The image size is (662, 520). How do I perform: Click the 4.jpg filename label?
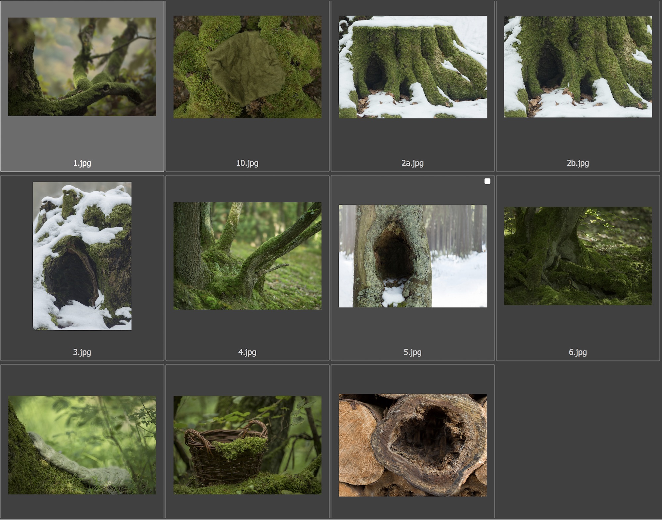pyautogui.click(x=247, y=352)
